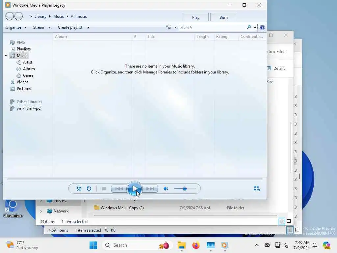Sort by the Rating column header
The height and width of the screenshot is (253, 337).
point(226,37)
